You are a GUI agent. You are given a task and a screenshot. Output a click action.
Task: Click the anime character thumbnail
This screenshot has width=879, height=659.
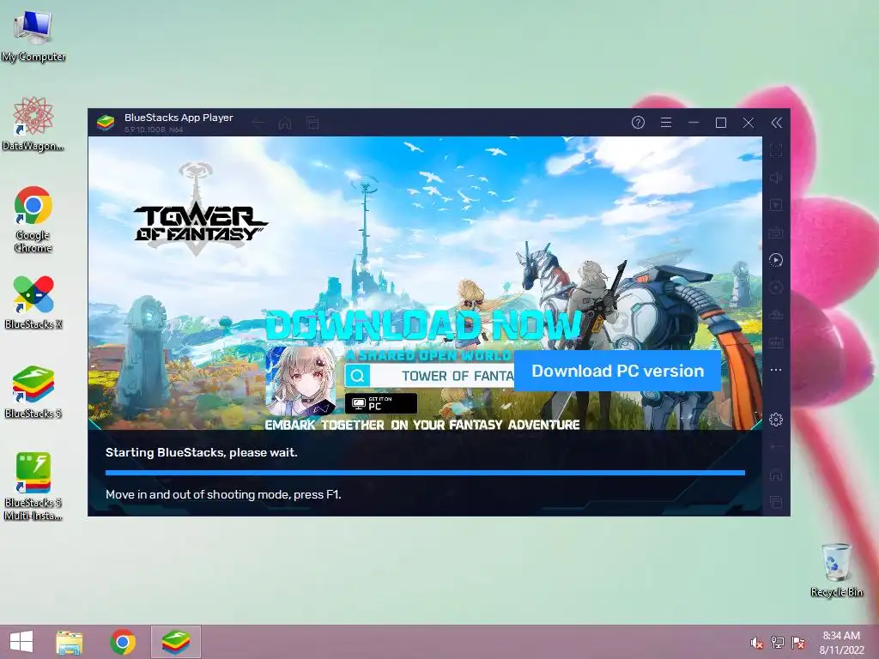click(300, 381)
